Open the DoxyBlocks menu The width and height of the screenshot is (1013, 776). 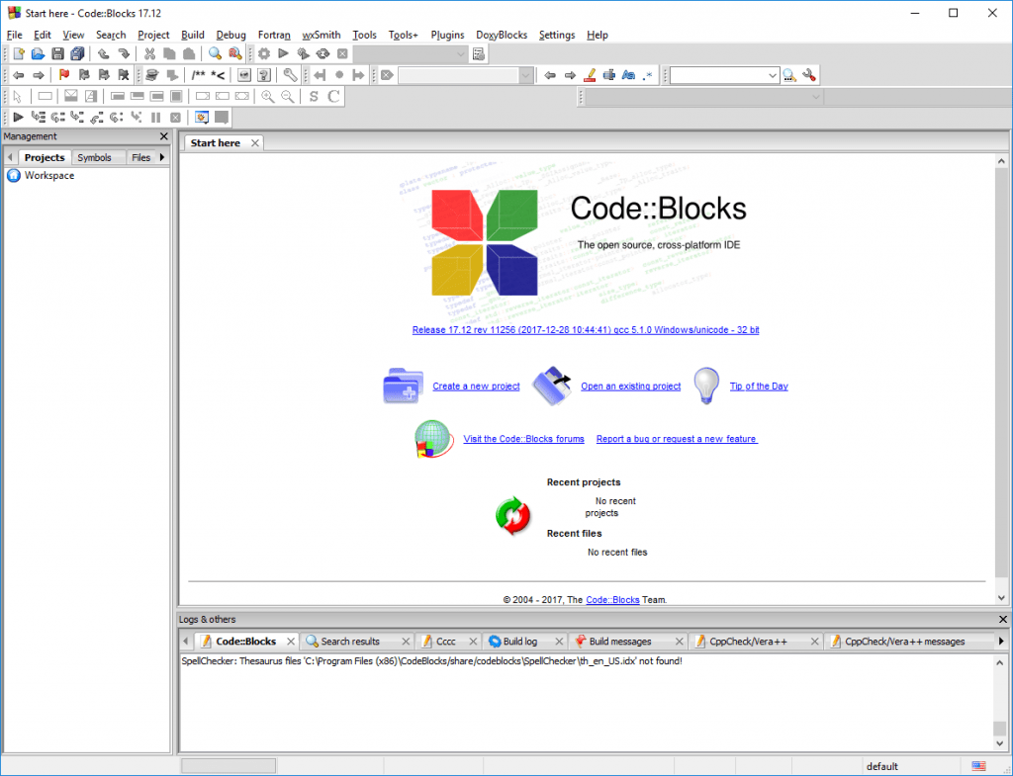click(502, 35)
